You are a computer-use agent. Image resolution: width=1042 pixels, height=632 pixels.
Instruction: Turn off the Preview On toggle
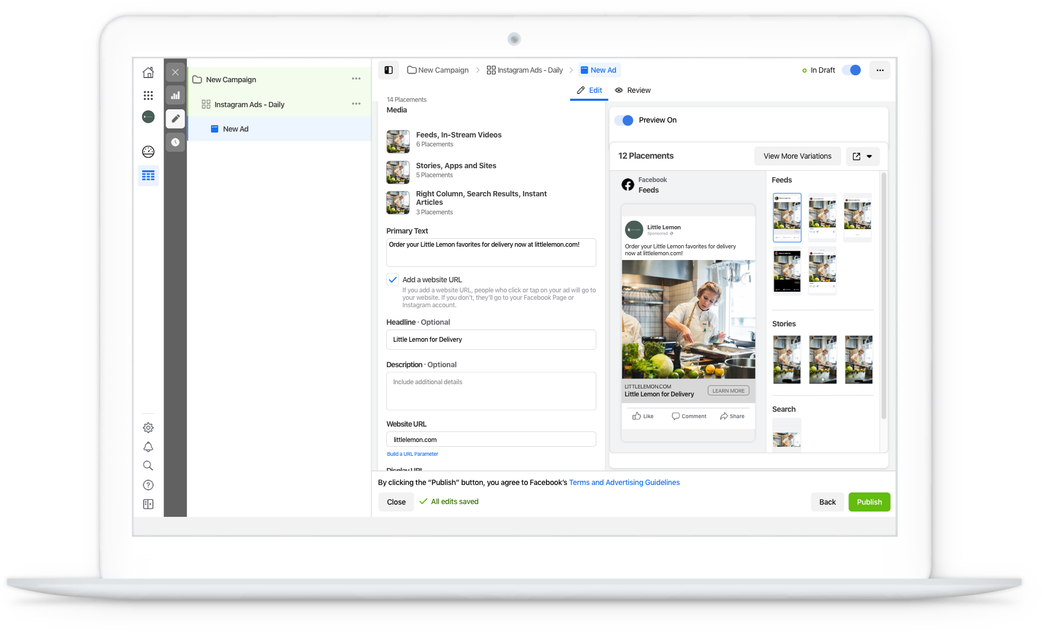[624, 120]
